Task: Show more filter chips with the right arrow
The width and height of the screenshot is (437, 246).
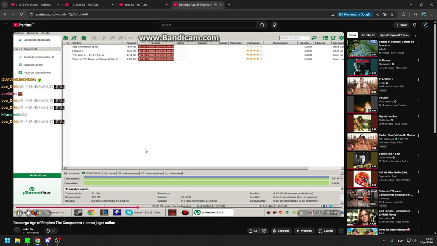Action: (x=415, y=36)
